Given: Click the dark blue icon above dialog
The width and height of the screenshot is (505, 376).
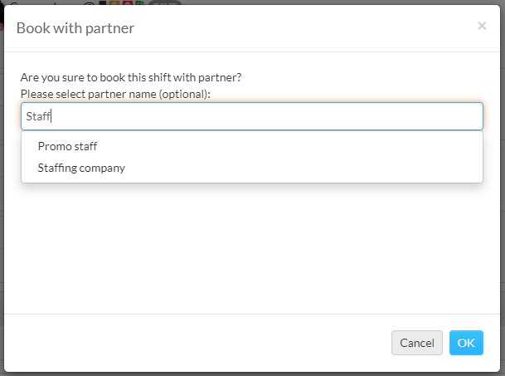Looking at the screenshot, I should pyautogui.click(x=103, y=2).
